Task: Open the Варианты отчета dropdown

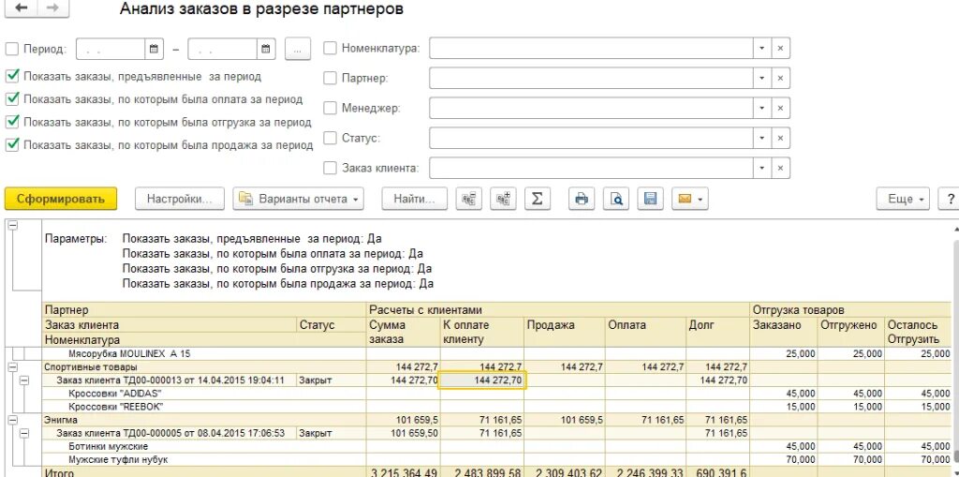Action: (299, 199)
